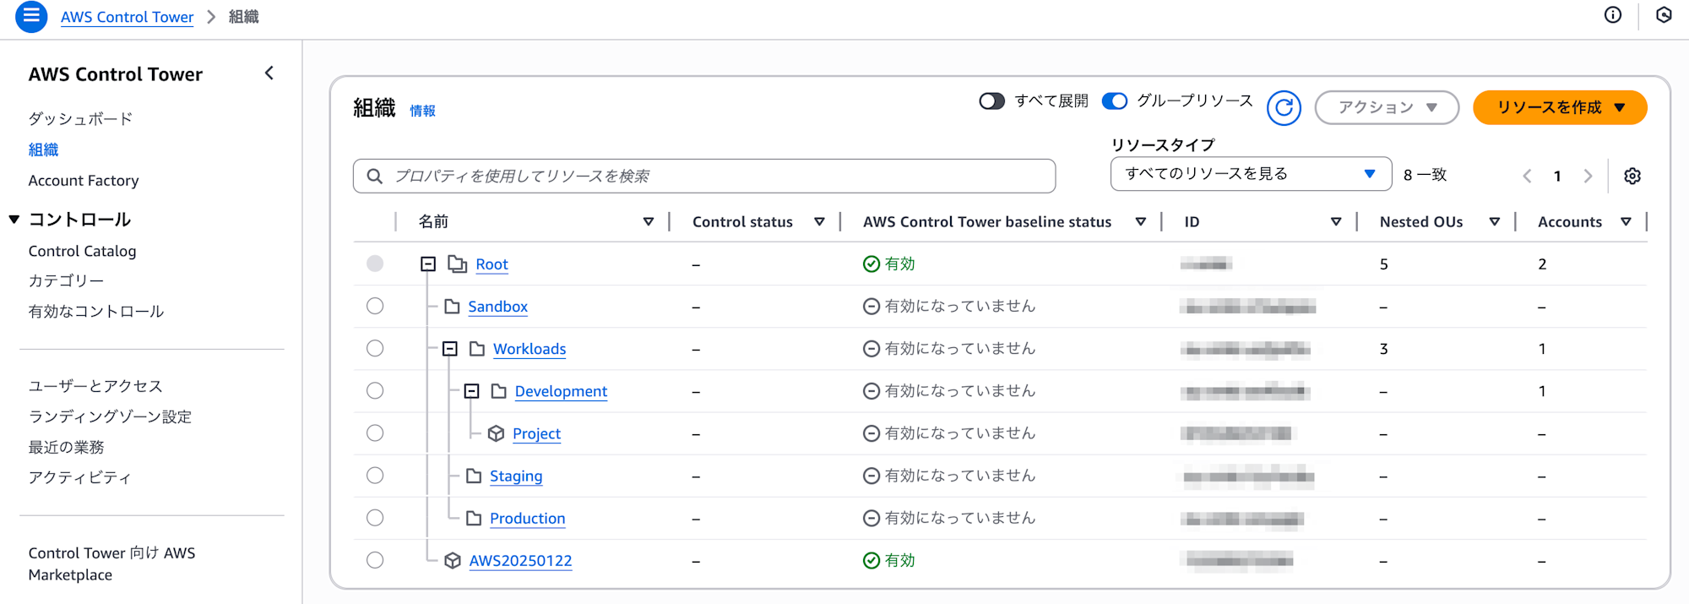Click the Sandbox folder icon
This screenshot has height=604, width=1689.
(452, 307)
